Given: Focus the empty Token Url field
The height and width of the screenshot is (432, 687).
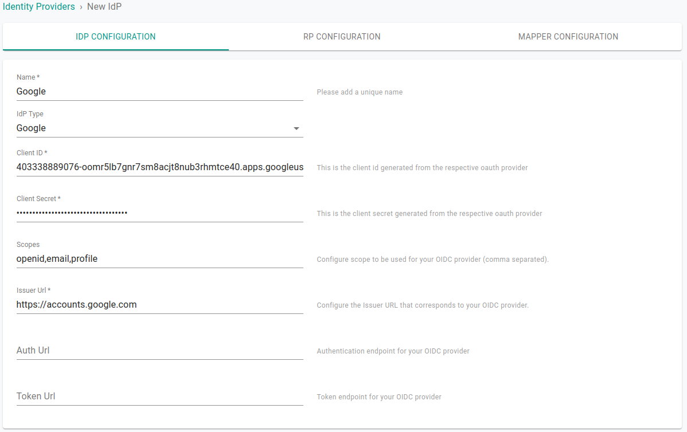Looking at the screenshot, I should (x=159, y=396).
